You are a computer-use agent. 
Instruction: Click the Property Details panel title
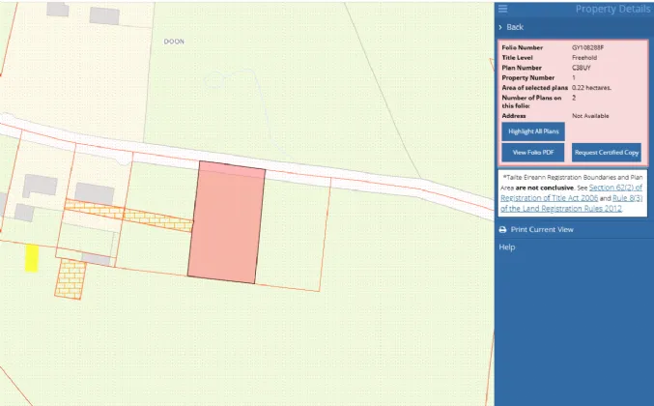pyautogui.click(x=612, y=9)
